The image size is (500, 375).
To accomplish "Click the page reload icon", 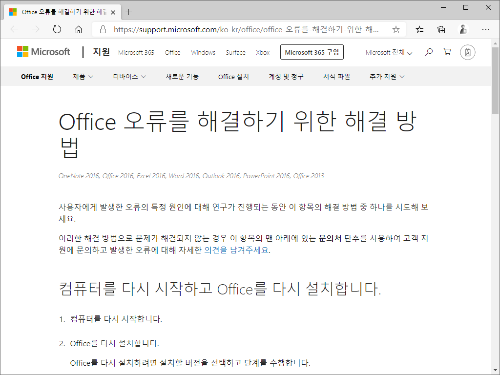I will (x=57, y=29).
